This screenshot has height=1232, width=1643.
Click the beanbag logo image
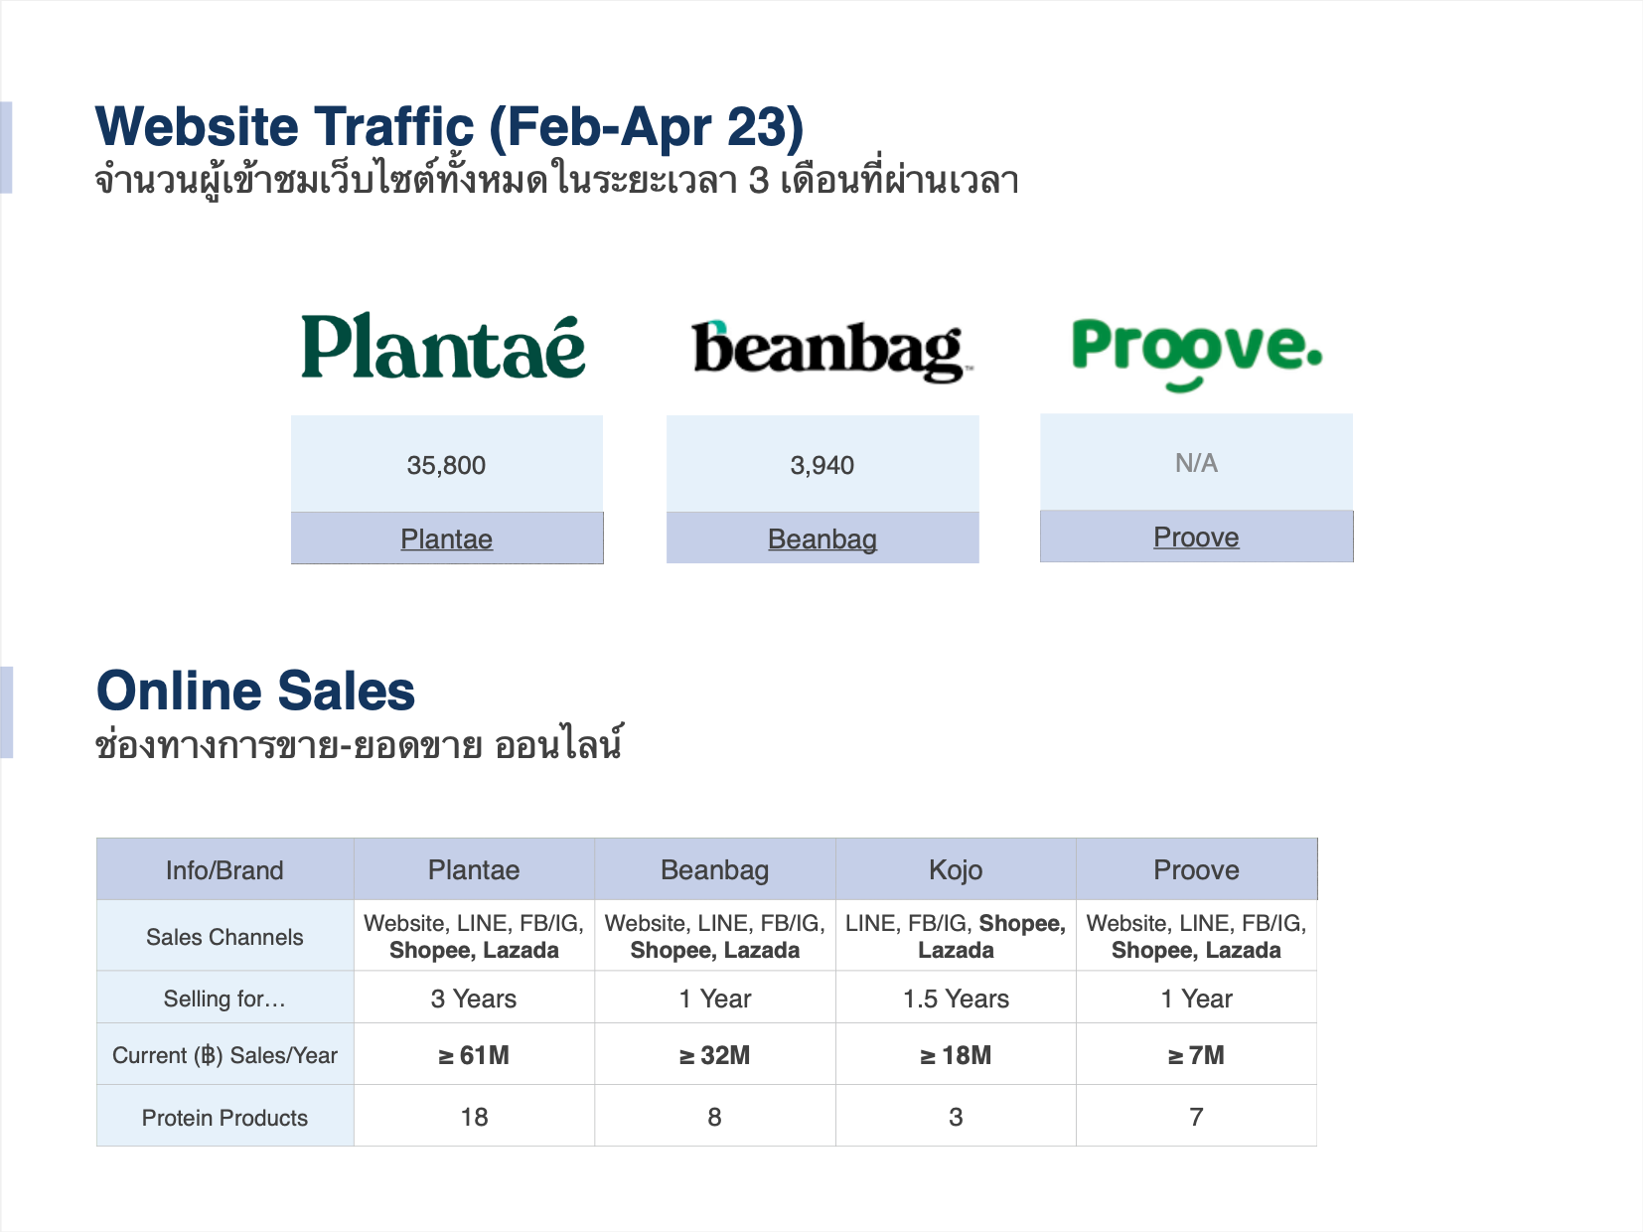(830, 351)
